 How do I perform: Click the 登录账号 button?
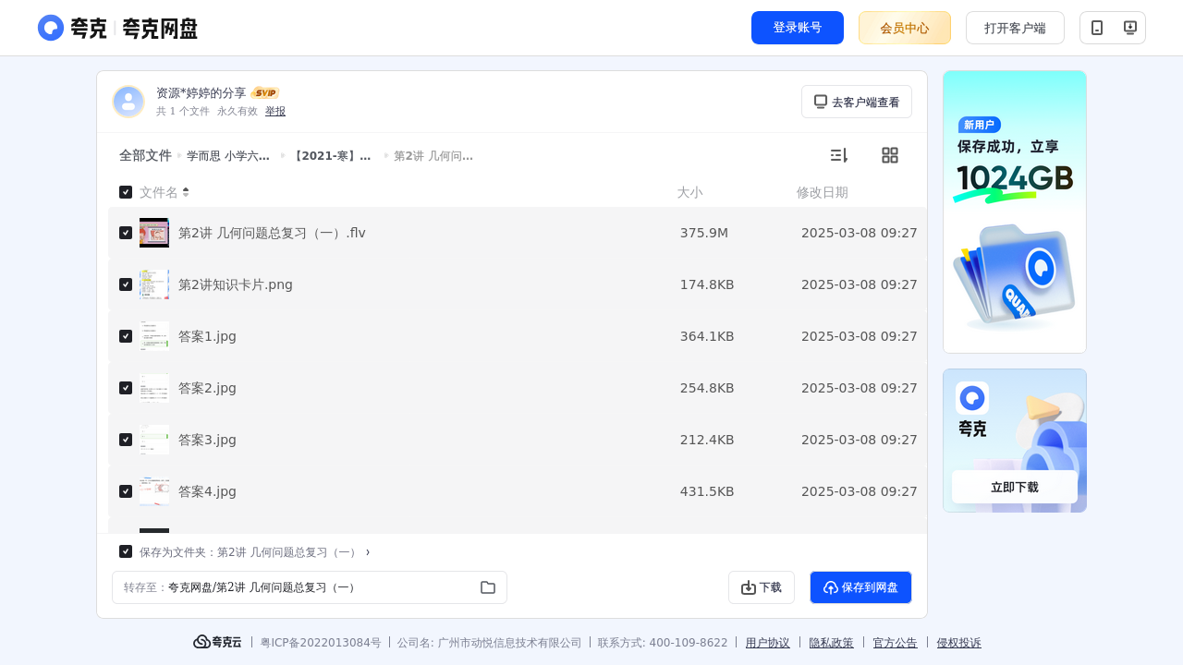click(798, 28)
